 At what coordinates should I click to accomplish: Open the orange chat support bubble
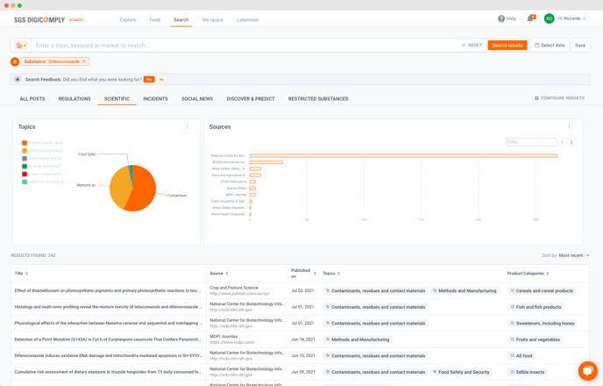click(x=587, y=370)
